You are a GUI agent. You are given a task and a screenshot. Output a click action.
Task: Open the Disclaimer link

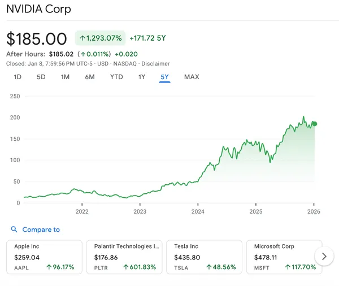(155, 64)
